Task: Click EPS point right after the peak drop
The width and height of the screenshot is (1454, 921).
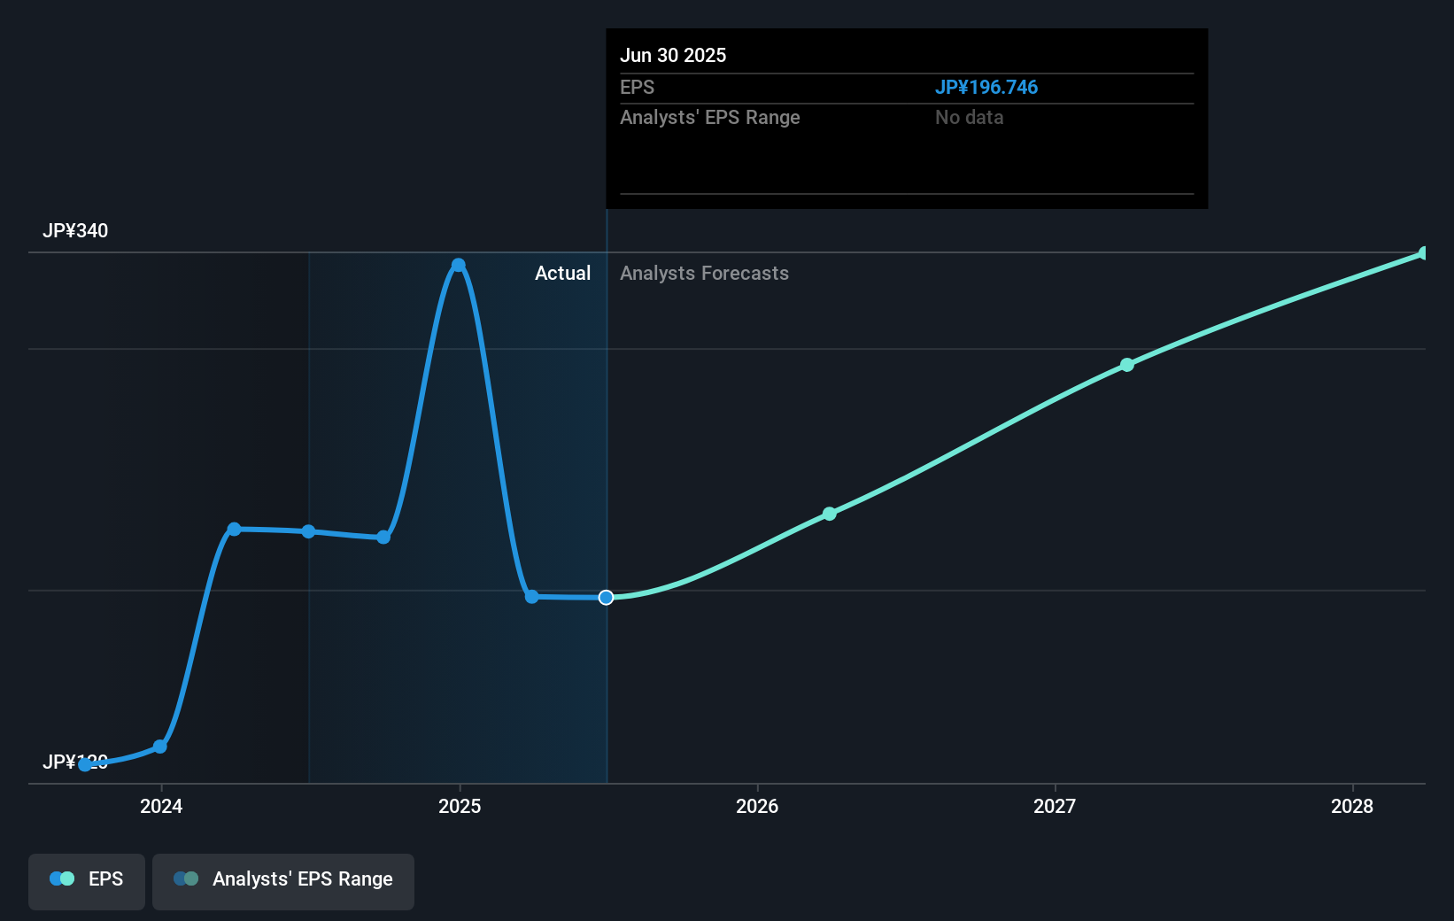Action: click(531, 597)
